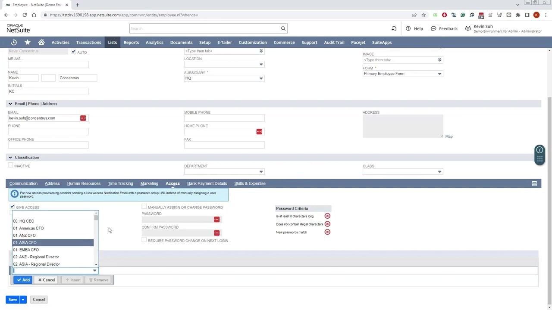
Task: Collapse the Email Phone Address section
Action: click(x=10, y=104)
